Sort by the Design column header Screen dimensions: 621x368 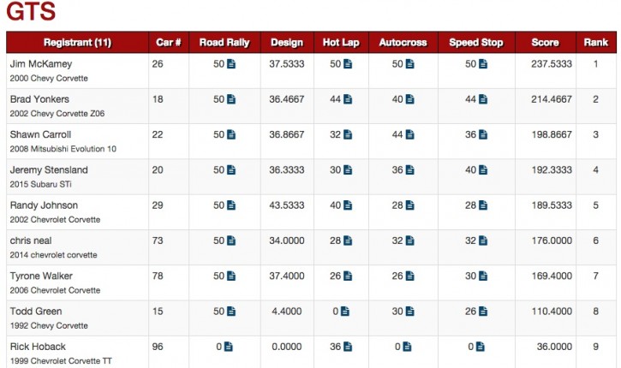click(x=286, y=42)
